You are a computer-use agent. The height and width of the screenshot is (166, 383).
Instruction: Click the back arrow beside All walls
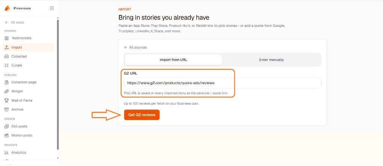tap(7, 22)
